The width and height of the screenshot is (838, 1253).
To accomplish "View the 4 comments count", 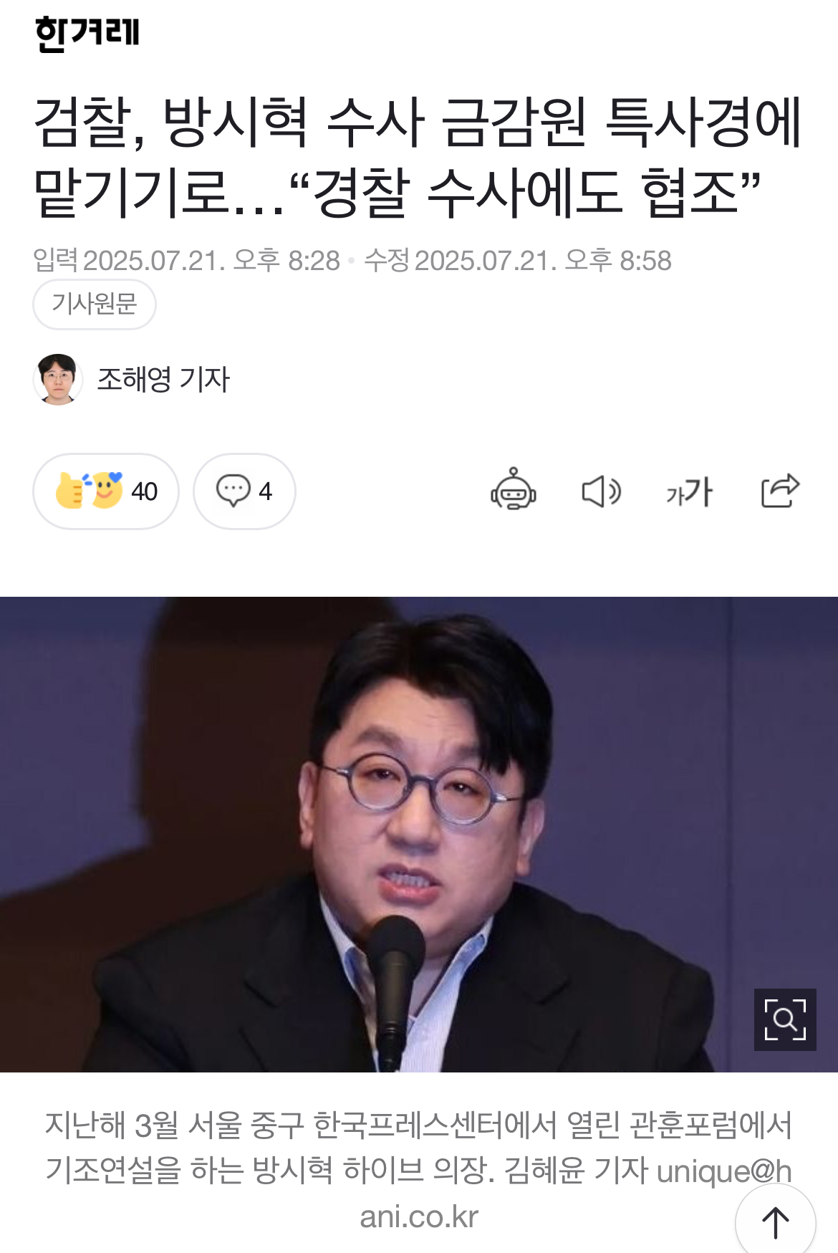I will point(244,491).
